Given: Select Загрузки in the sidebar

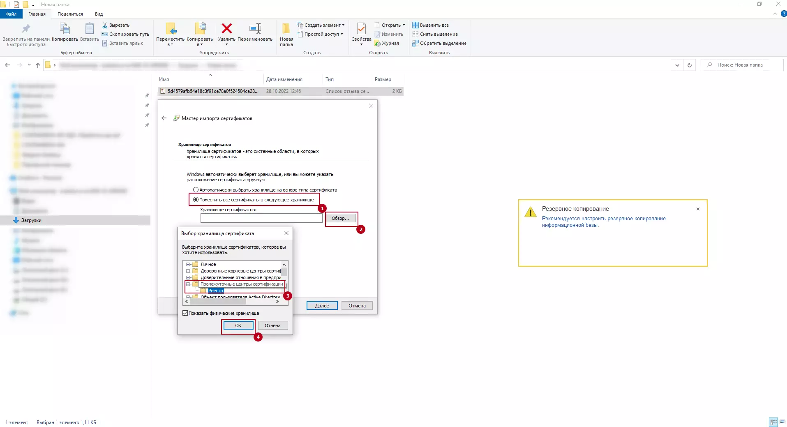Looking at the screenshot, I should coord(75,220).
